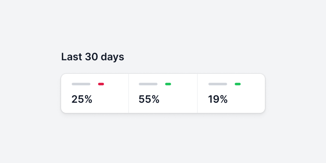326x163 pixels.
Task: Click the number 30 in the heading
Action: 92,57
